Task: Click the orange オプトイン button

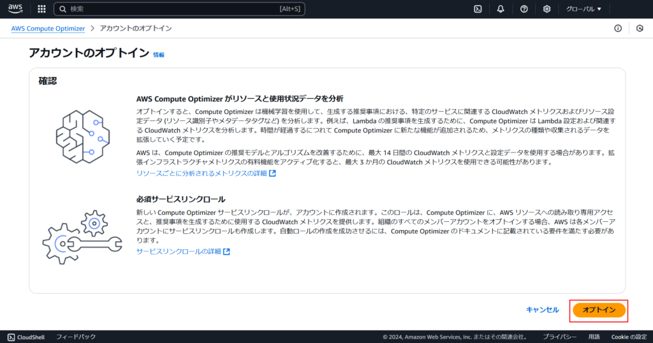Action: coord(599,310)
